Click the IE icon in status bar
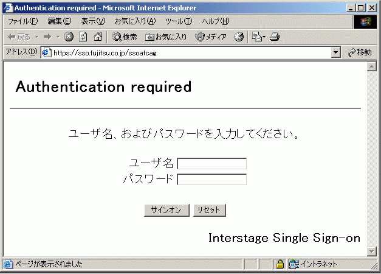 click(x=8, y=264)
